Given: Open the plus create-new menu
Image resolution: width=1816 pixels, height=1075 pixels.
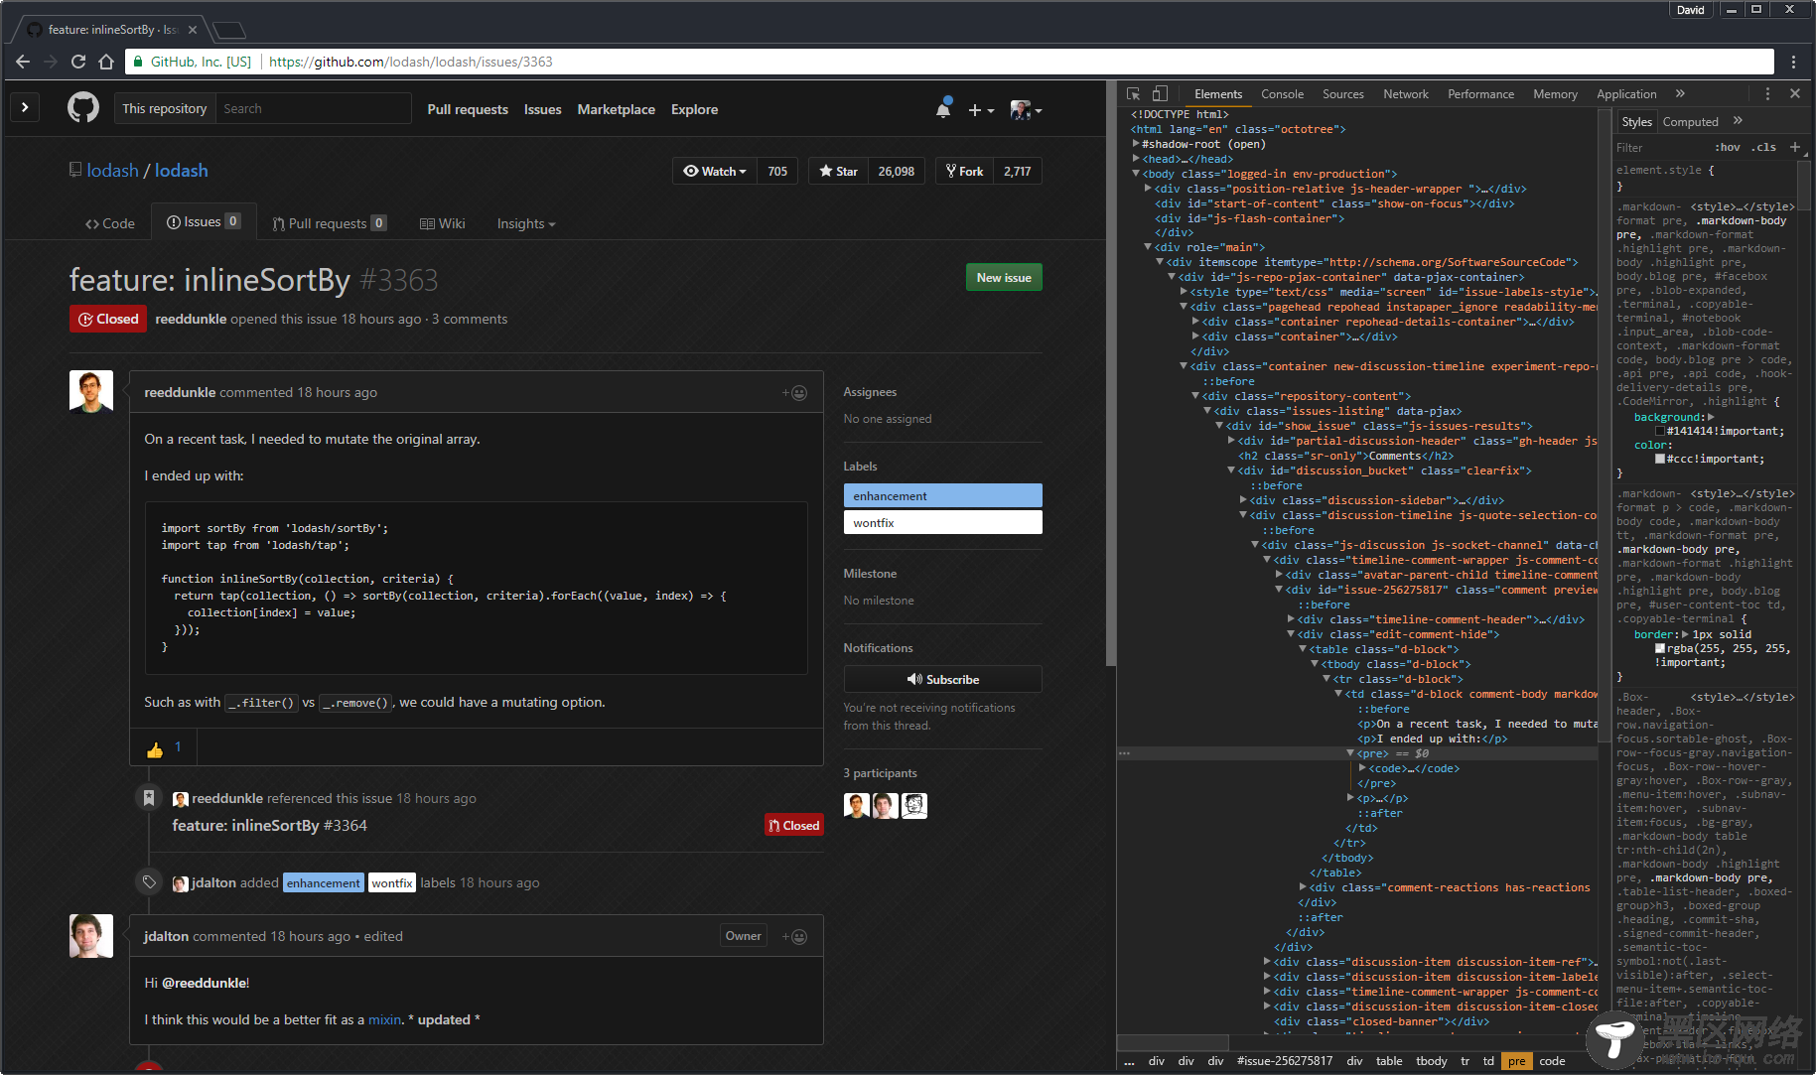Looking at the screenshot, I should click(980, 110).
